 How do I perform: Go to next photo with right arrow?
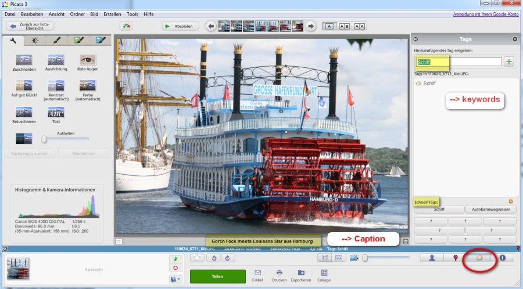pyautogui.click(x=310, y=26)
